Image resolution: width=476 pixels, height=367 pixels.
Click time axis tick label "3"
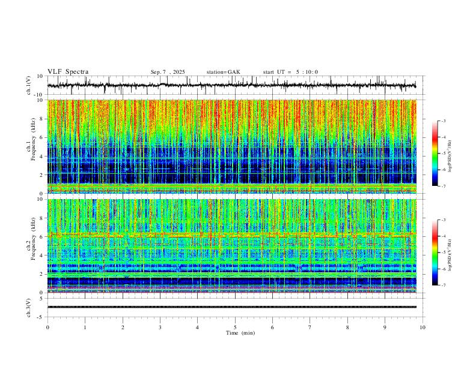tap(160, 327)
